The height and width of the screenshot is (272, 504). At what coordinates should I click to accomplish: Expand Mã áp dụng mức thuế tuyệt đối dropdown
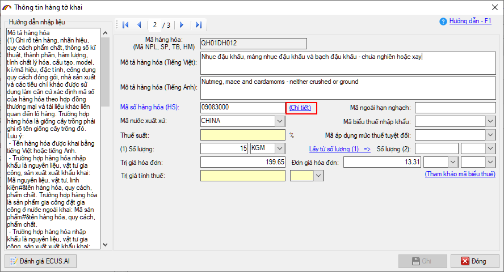click(x=490, y=135)
